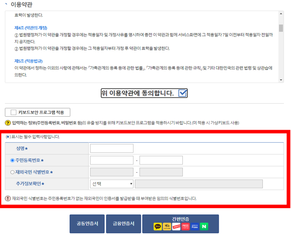Click inside the 성명 name field
The image size is (291, 235).
coord(111,148)
